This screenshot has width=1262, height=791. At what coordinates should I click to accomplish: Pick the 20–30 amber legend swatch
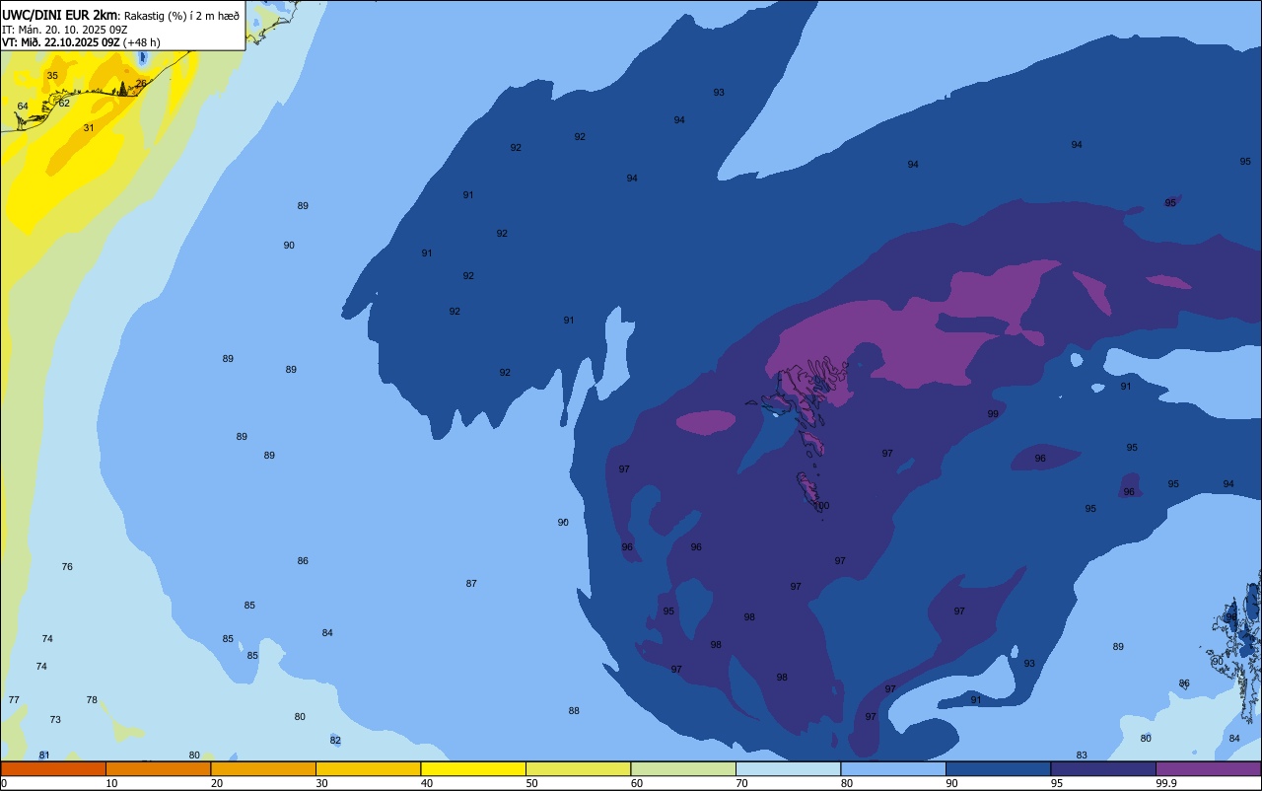click(263, 768)
